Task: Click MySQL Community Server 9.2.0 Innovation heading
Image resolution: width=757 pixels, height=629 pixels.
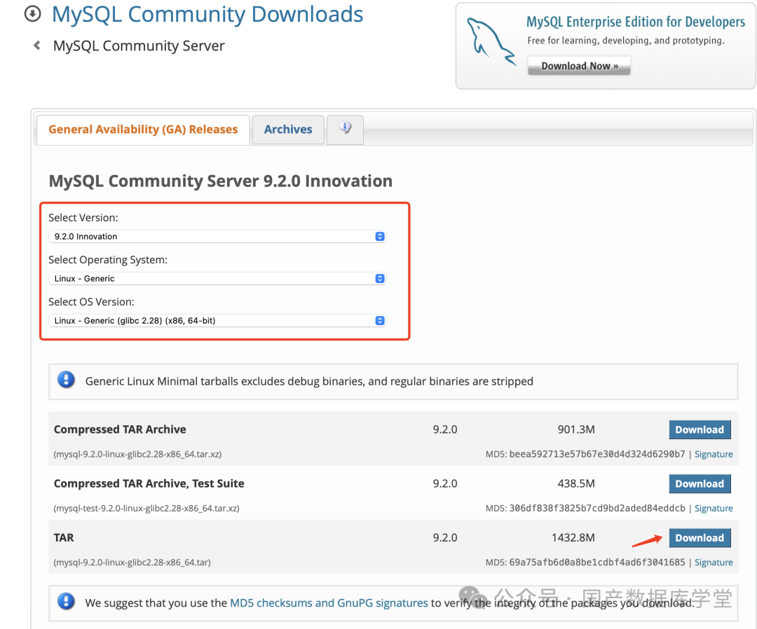Action: pos(221,181)
